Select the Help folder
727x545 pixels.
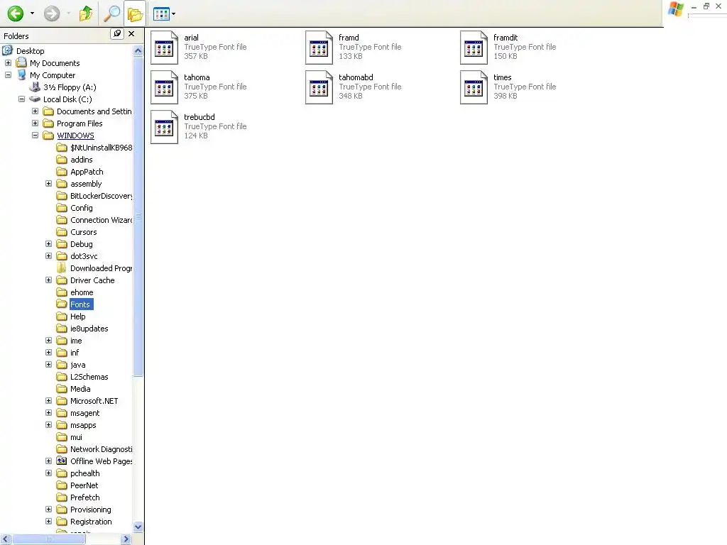(x=78, y=316)
